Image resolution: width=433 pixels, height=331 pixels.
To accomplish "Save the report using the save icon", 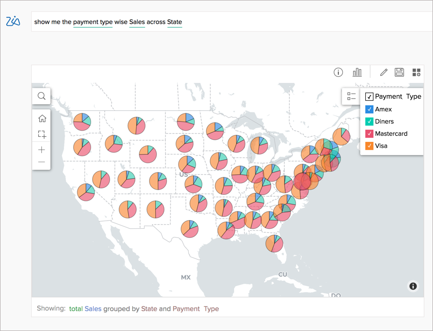I will pos(399,72).
